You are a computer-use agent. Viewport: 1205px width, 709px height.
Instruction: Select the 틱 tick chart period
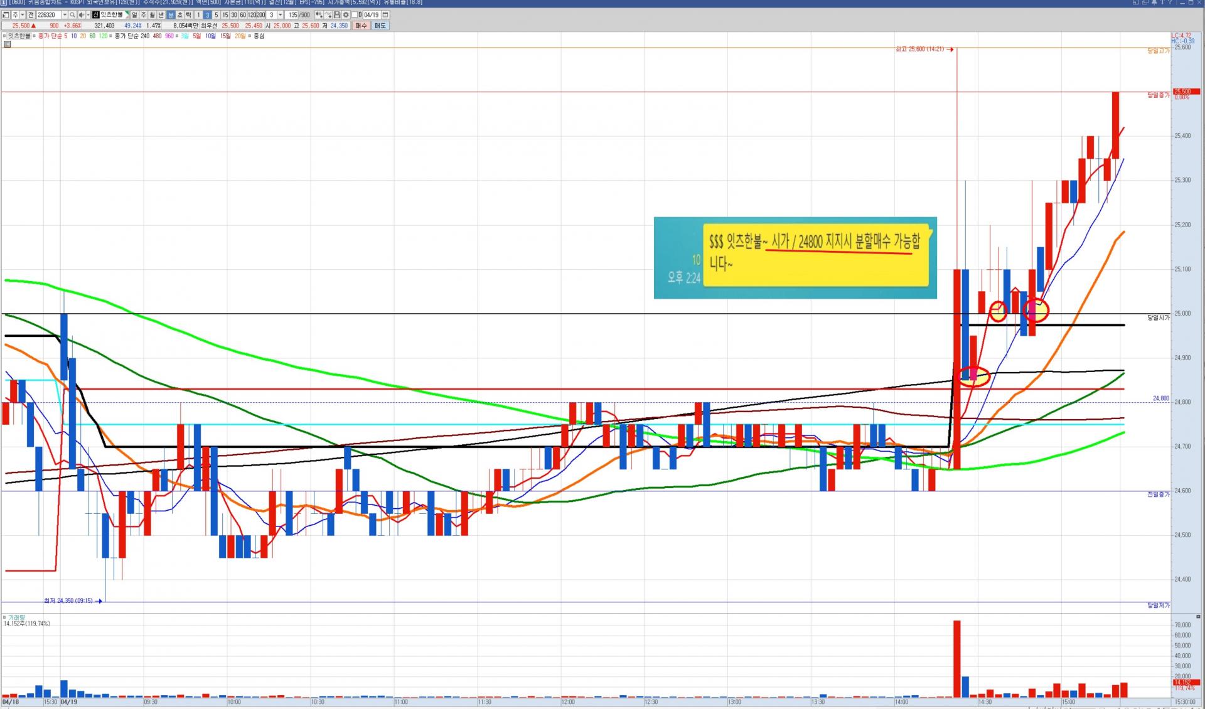tap(188, 15)
